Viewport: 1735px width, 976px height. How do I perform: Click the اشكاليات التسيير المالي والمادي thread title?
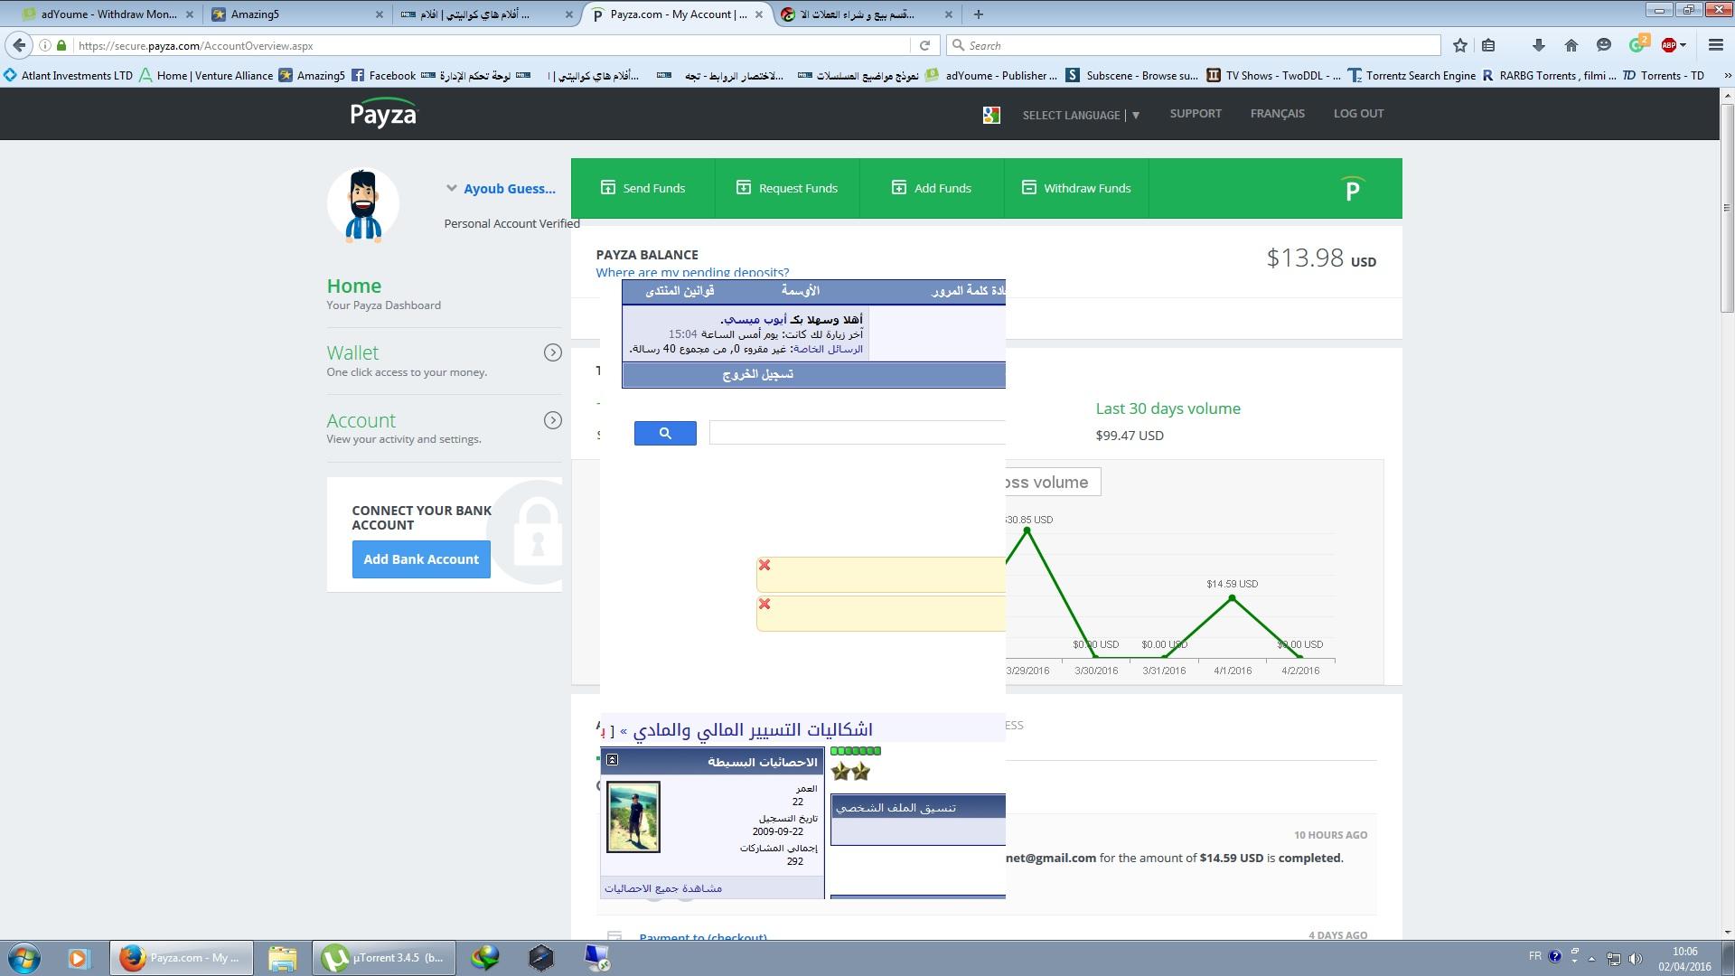(752, 729)
